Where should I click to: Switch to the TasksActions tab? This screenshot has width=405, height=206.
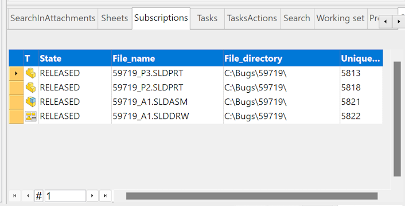point(252,18)
